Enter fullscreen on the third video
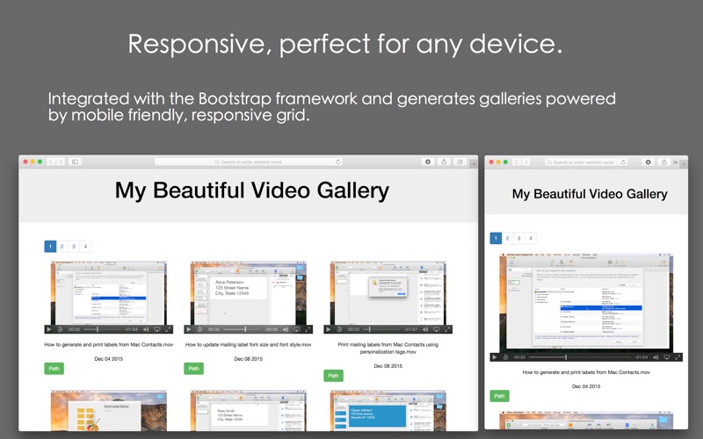Screen dimensions: 703x439 click(x=447, y=329)
